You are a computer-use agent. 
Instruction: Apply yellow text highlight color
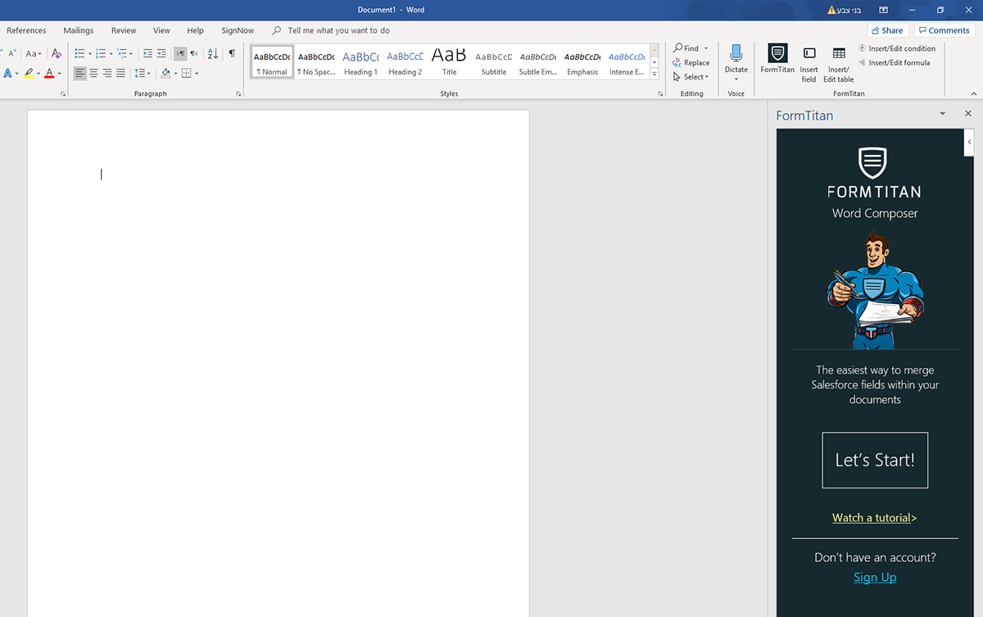point(29,74)
